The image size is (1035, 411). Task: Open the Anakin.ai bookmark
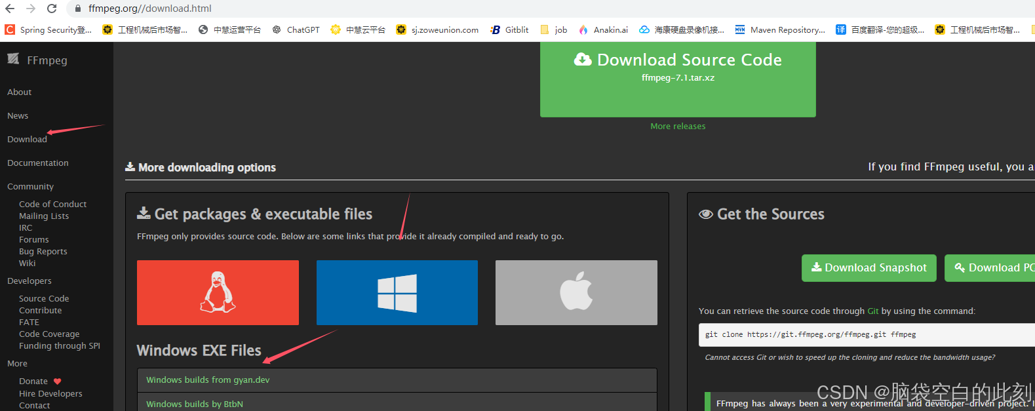point(603,29)
